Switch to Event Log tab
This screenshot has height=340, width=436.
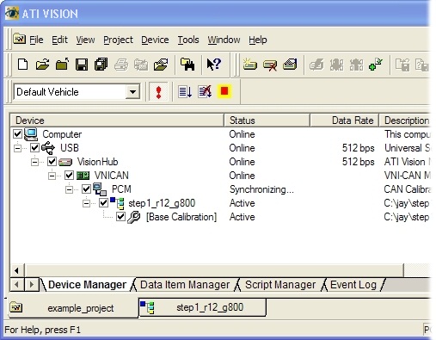click(353, 285)
